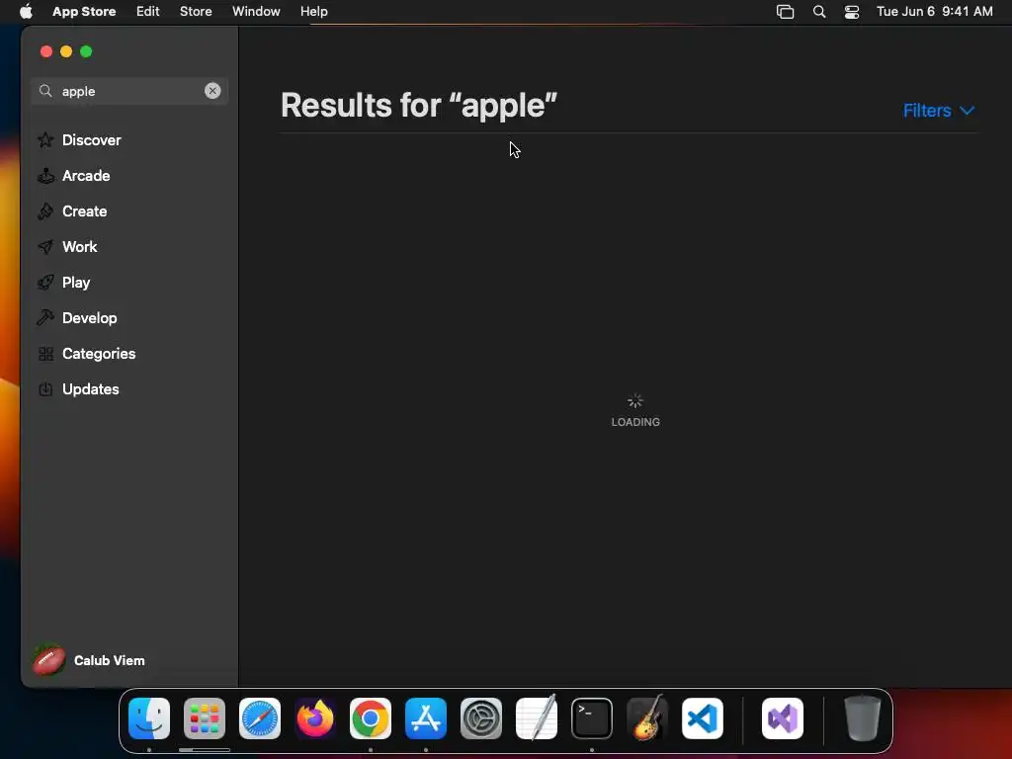Viewport: 1012px width, 759px height.
Task: Launch Safari from the Dock
Action: pos(260,718)
